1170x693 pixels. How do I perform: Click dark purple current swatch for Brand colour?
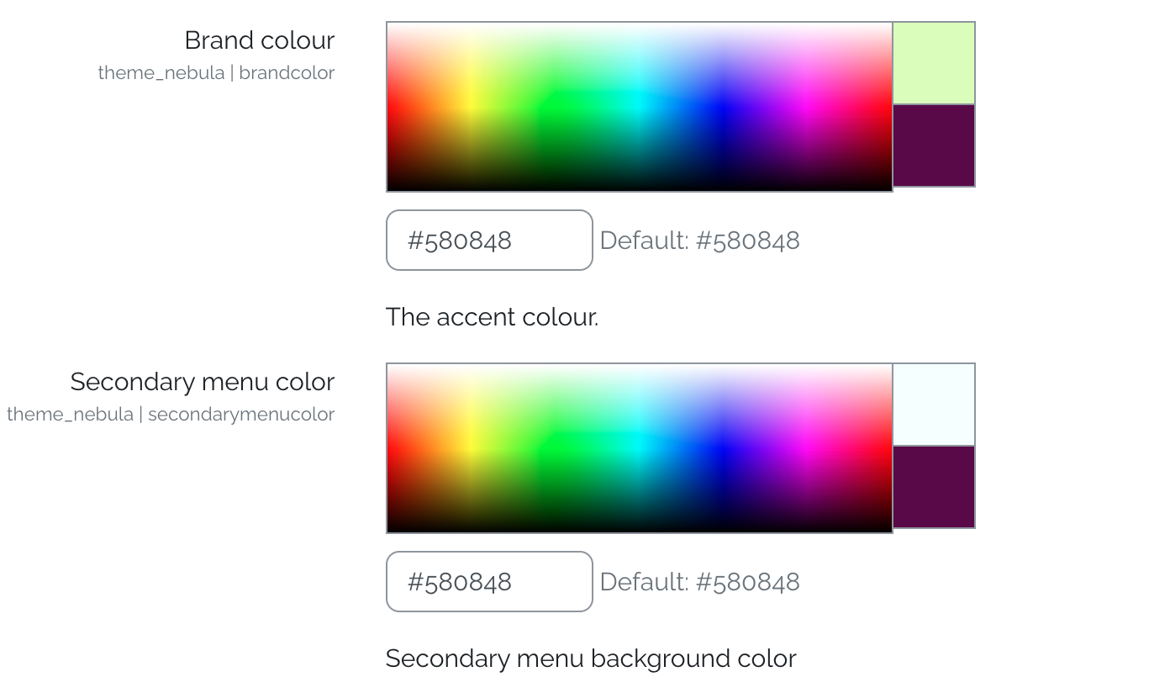934,145
